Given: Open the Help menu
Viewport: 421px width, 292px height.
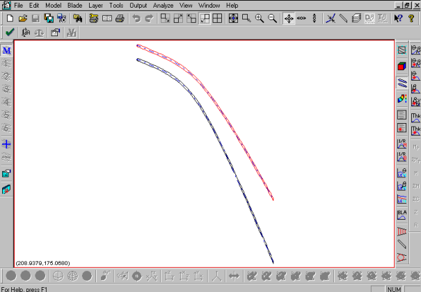Looking at the screenshot, I should [x=232, y=6].
